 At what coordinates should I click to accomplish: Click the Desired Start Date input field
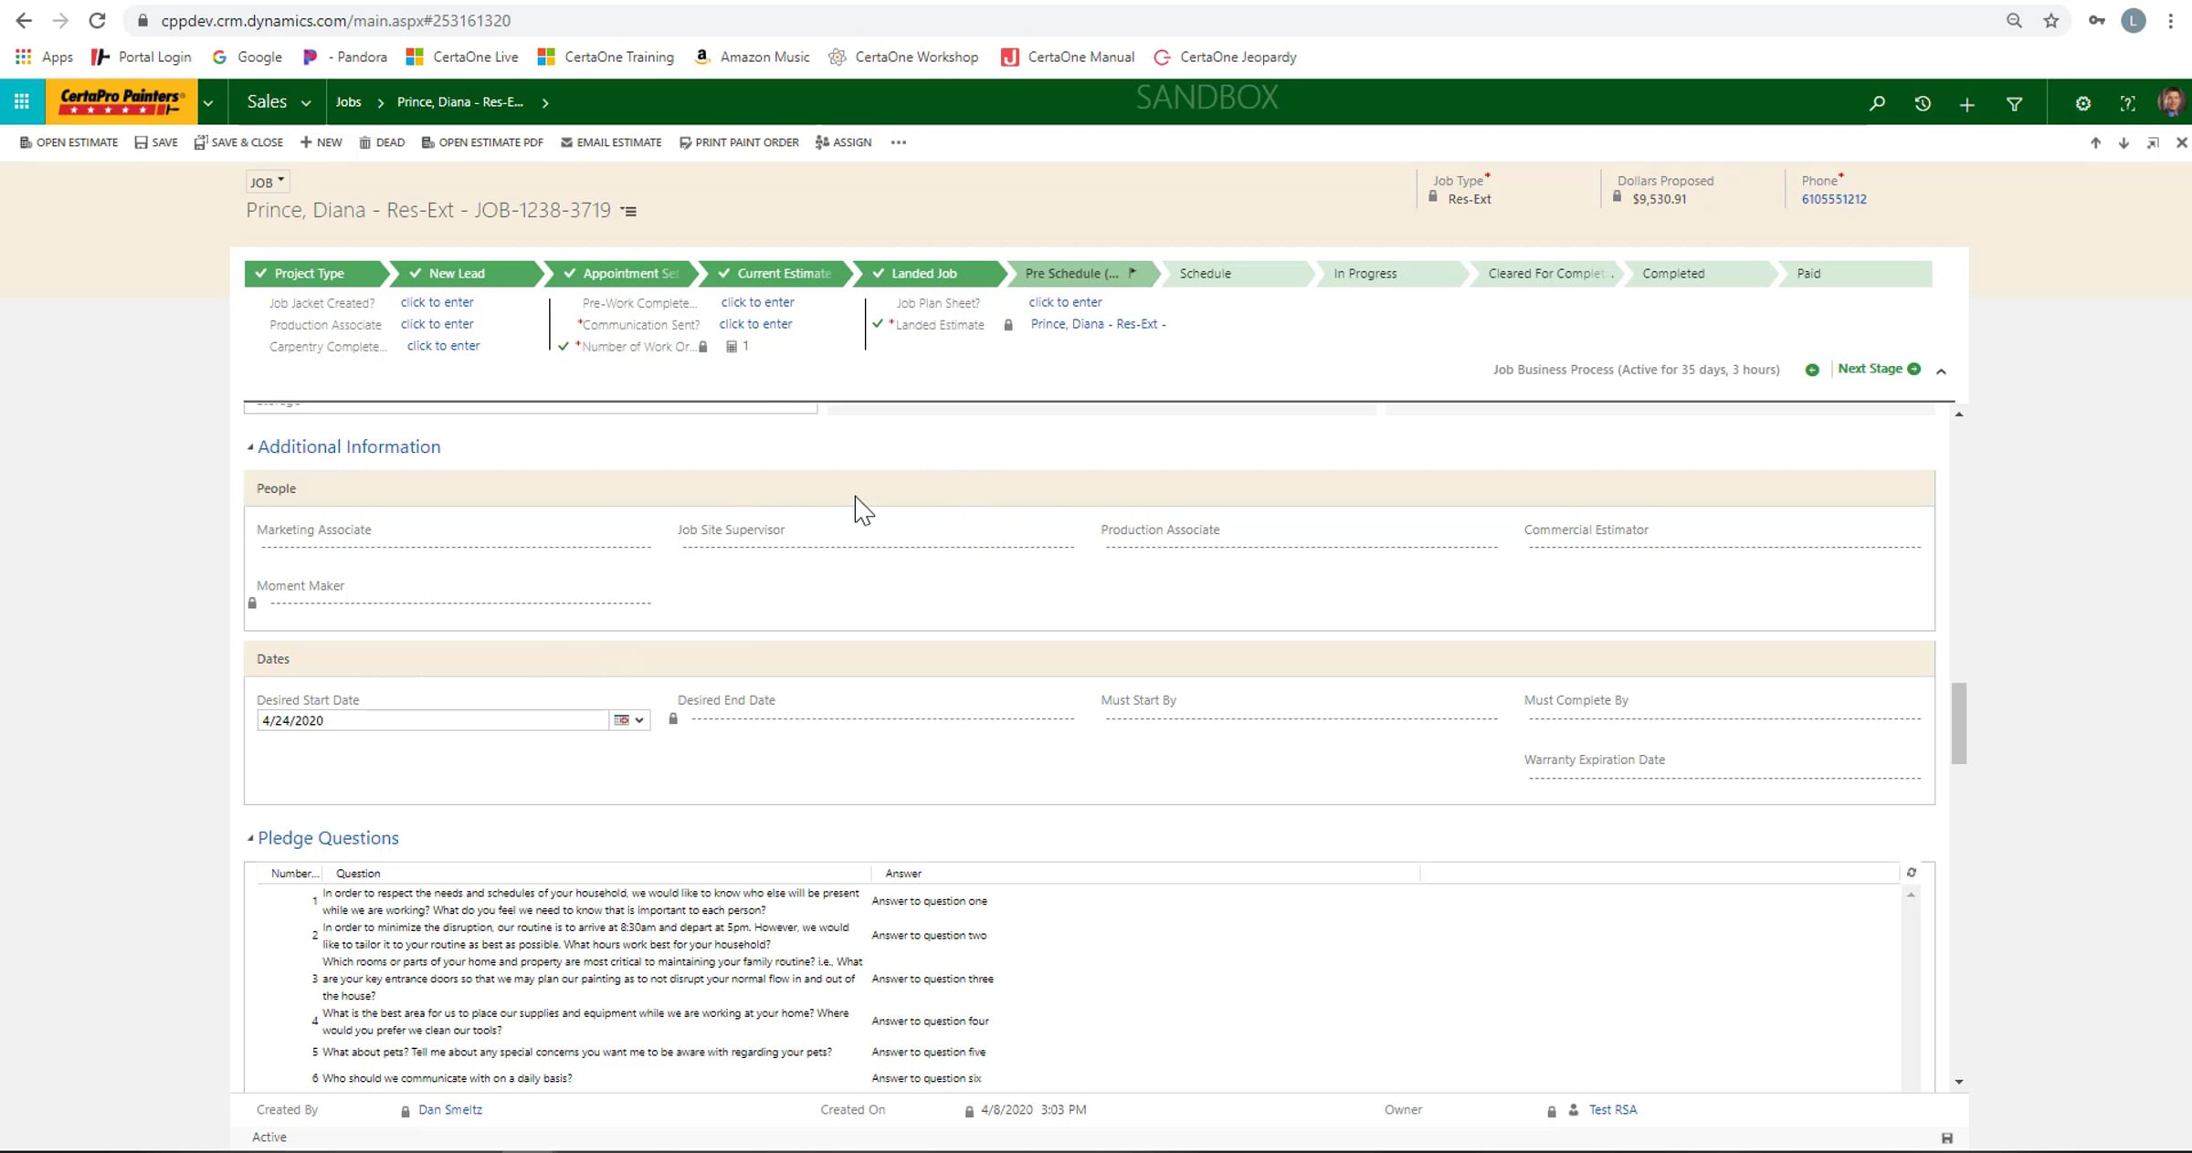pos(433,720)
